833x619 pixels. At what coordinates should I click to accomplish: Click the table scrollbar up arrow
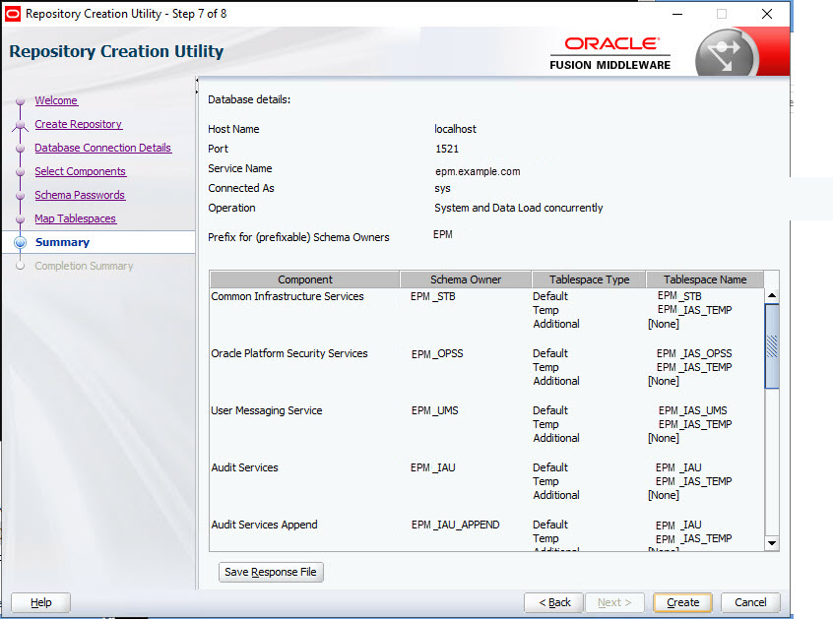(x=772, y=295)
